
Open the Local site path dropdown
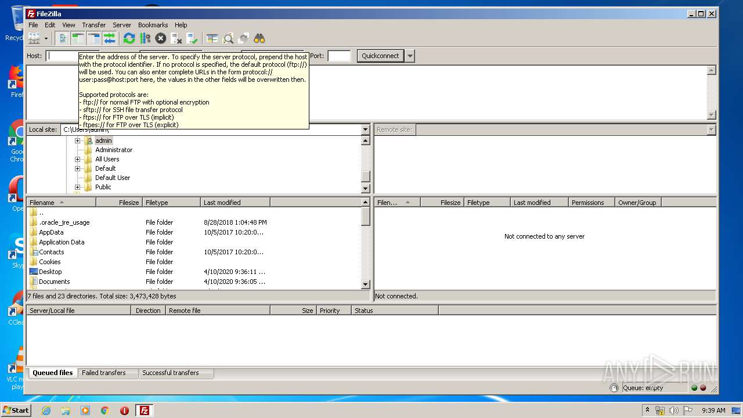tap(365, 129)
